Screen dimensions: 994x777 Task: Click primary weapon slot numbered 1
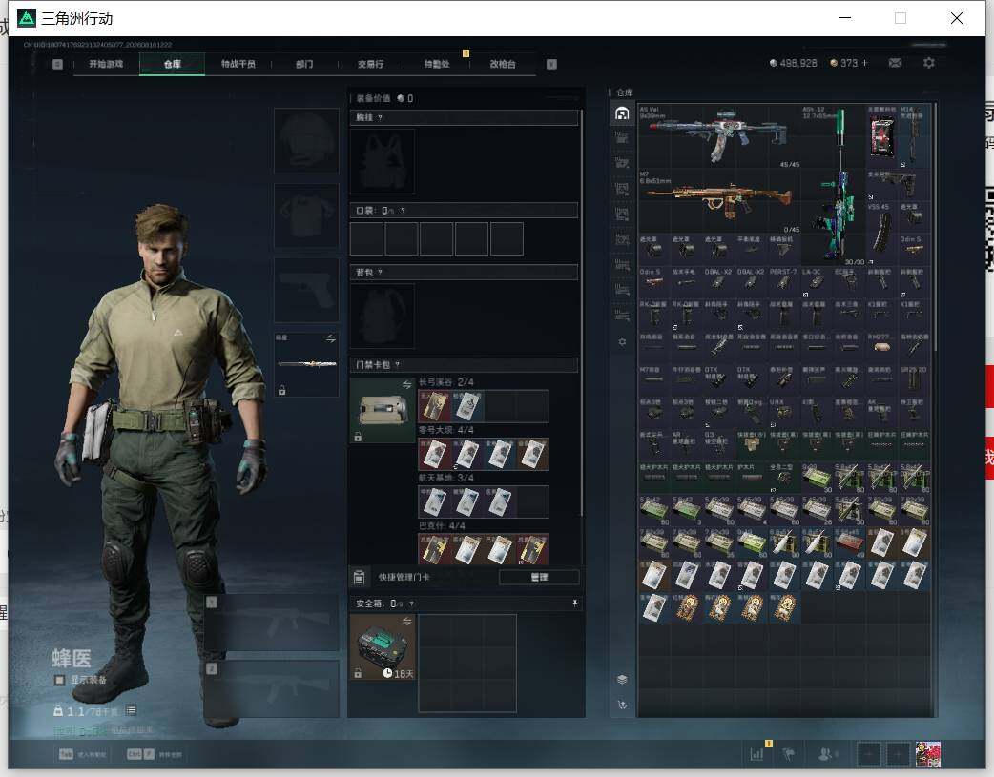point(271,623)
